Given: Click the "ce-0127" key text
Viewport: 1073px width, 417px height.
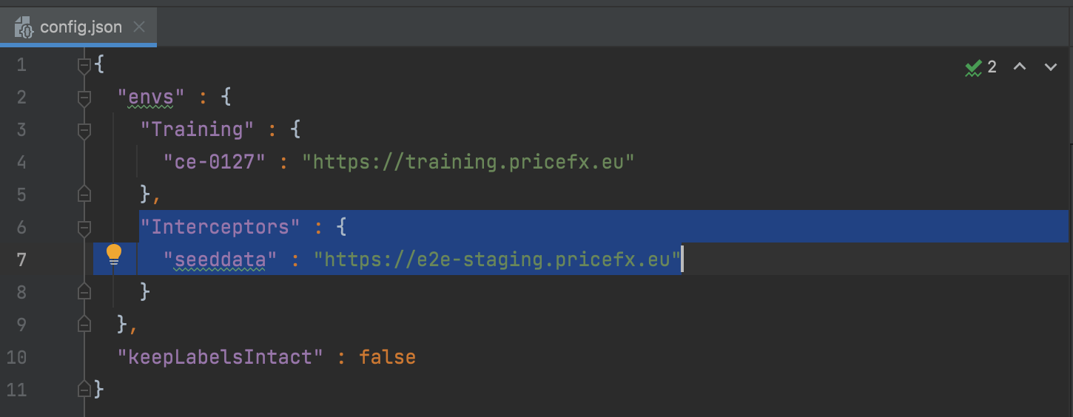Looking at the screenshot, I should pos(215,162).
